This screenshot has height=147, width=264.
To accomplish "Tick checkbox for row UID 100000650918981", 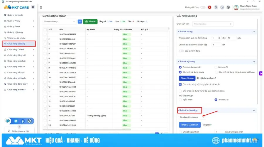I will click(45, 34).
